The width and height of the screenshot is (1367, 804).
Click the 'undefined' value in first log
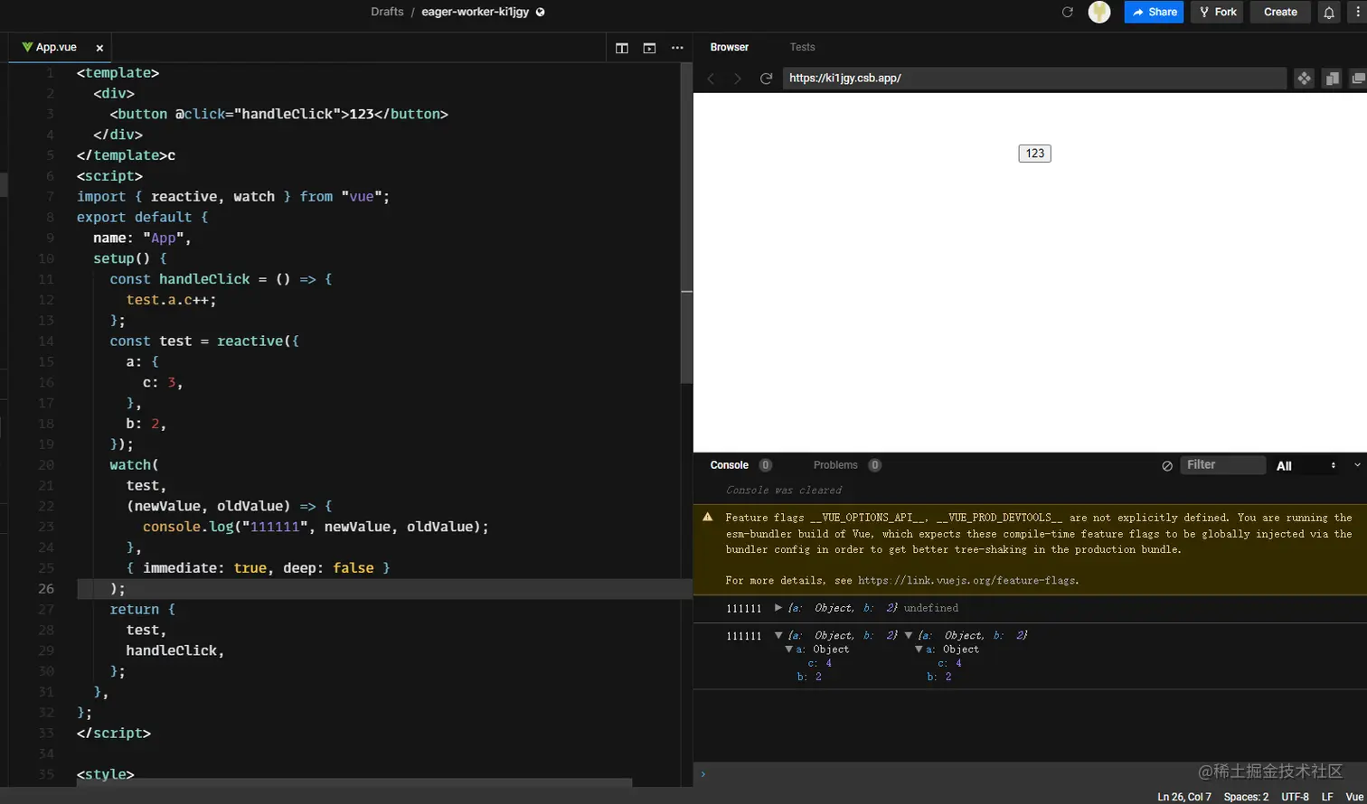[930, 608]
